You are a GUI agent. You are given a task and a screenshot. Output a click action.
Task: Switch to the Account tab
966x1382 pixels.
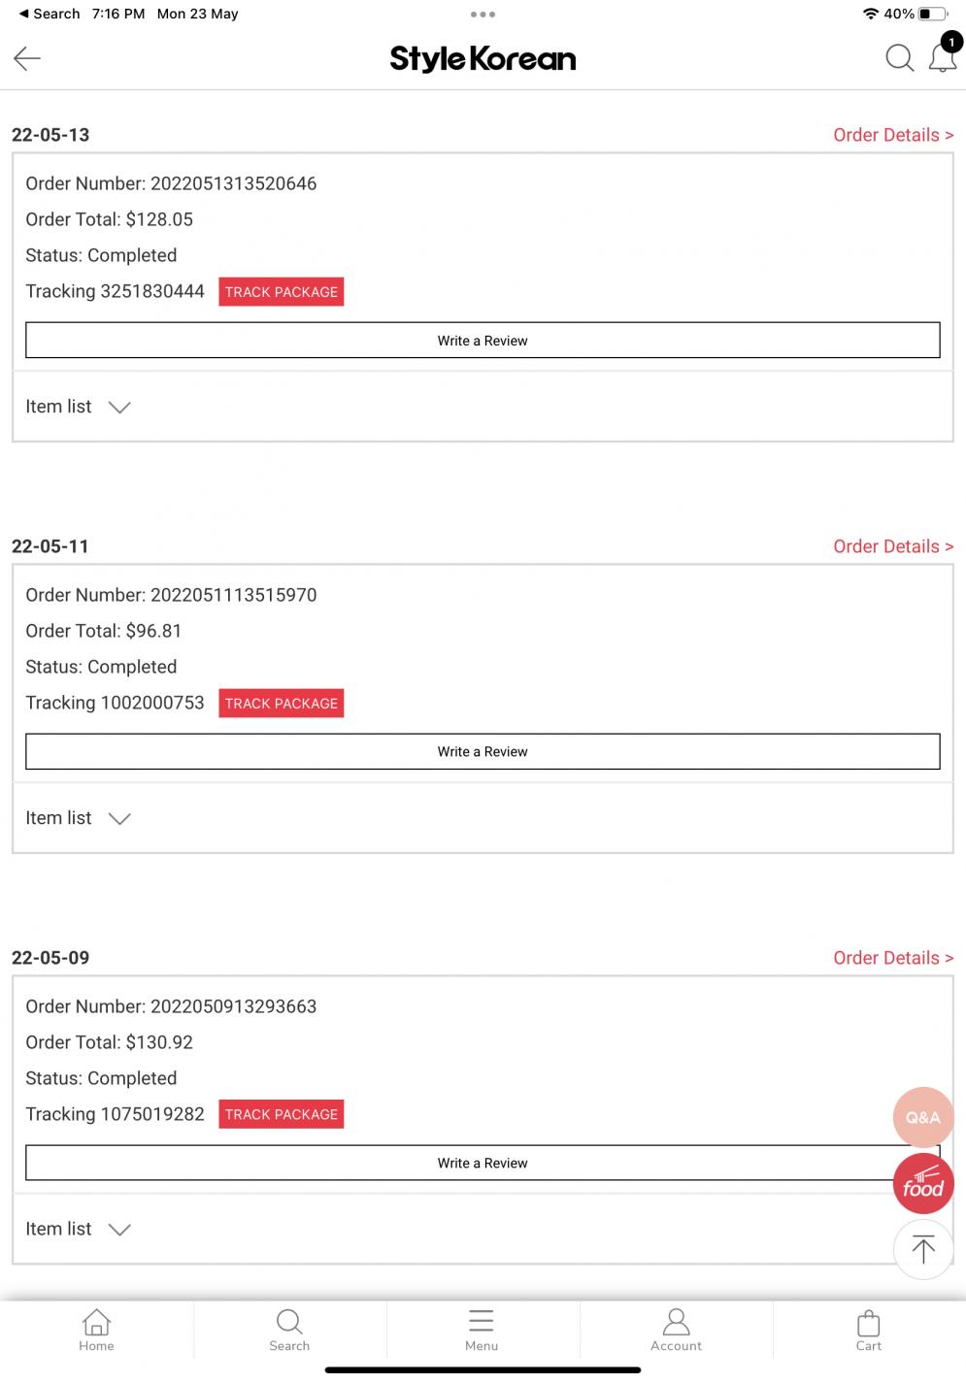click(x=676, y=1330)
